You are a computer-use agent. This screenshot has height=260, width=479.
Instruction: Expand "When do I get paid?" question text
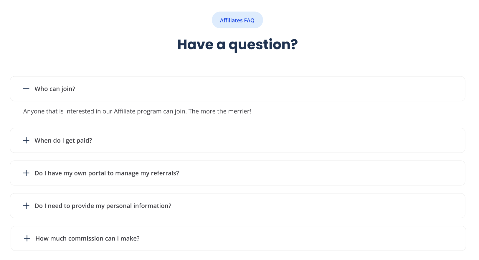pyautogui.click(x=63, y=141)
